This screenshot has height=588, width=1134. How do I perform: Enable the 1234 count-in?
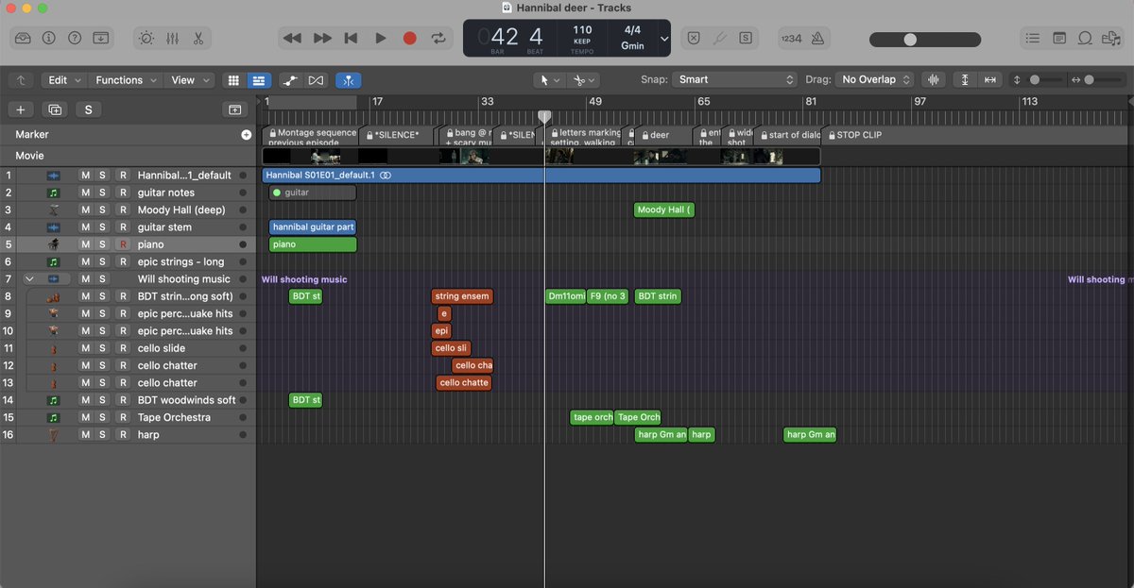tap(791, 39)
